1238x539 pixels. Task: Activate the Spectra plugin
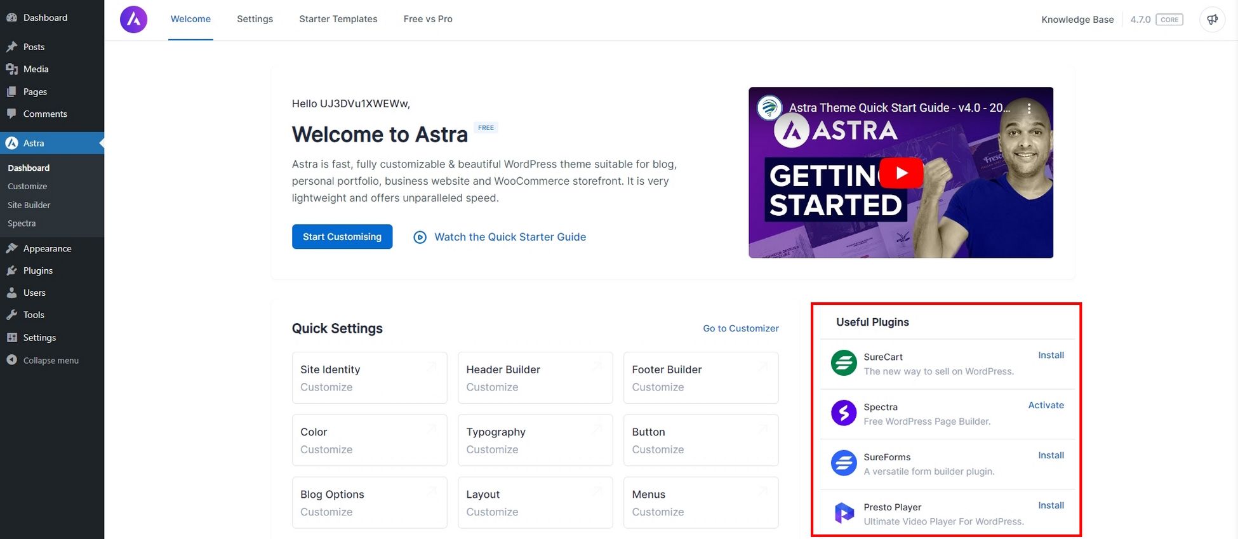[x=1046, y=406]
